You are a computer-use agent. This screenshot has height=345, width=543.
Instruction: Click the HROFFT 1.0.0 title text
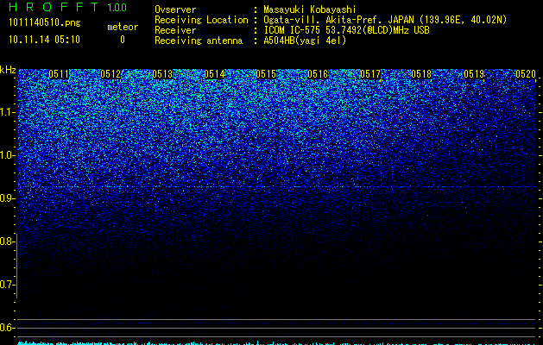coord(68,7)
